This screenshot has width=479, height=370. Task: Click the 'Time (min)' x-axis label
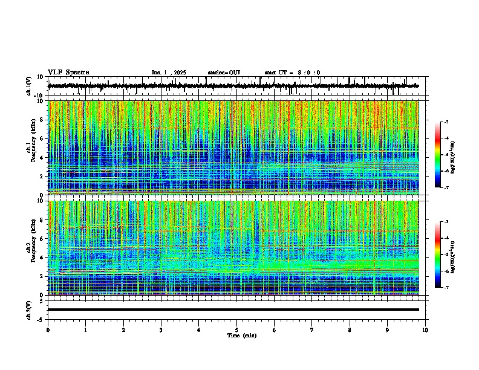pyautogui.click(x=242, y=336)
